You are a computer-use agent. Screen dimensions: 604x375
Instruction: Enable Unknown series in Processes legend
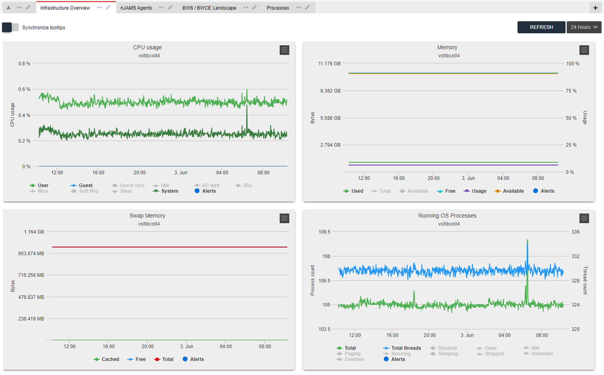tap(538, 354)
